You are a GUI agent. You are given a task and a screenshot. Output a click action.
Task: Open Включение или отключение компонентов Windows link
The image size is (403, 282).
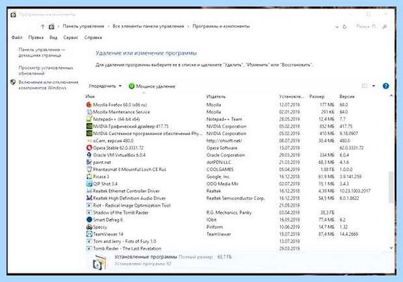click(48, 85)
